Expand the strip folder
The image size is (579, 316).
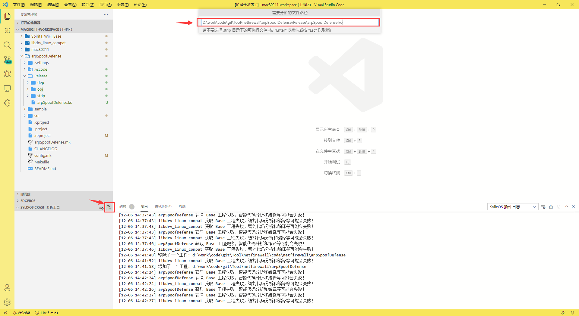(64, 96)
